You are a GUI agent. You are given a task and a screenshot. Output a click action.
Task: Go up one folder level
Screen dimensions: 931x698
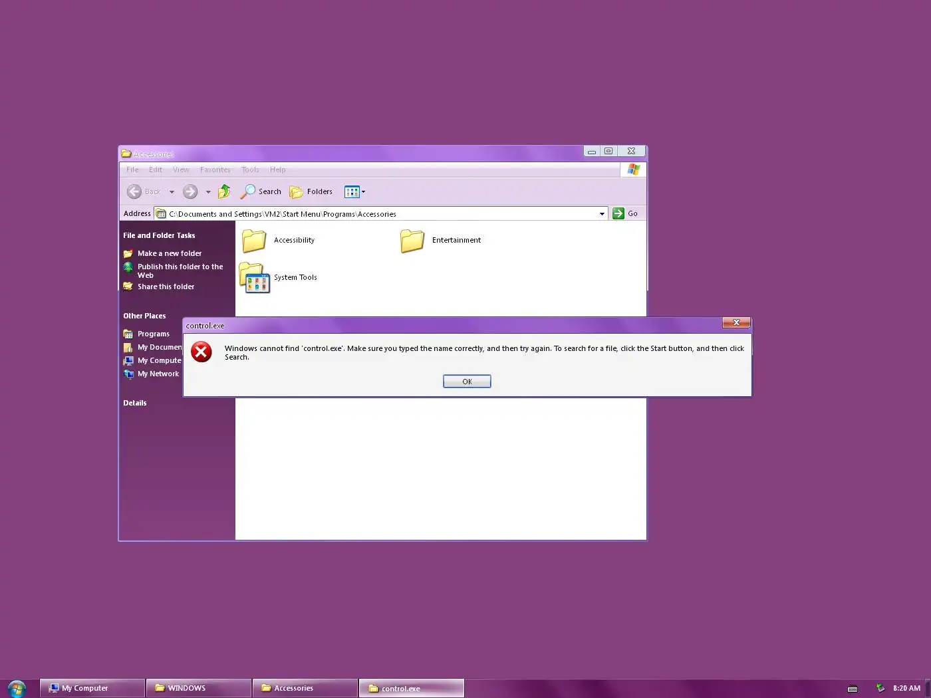pyautogui.click(x=224, y=191)
